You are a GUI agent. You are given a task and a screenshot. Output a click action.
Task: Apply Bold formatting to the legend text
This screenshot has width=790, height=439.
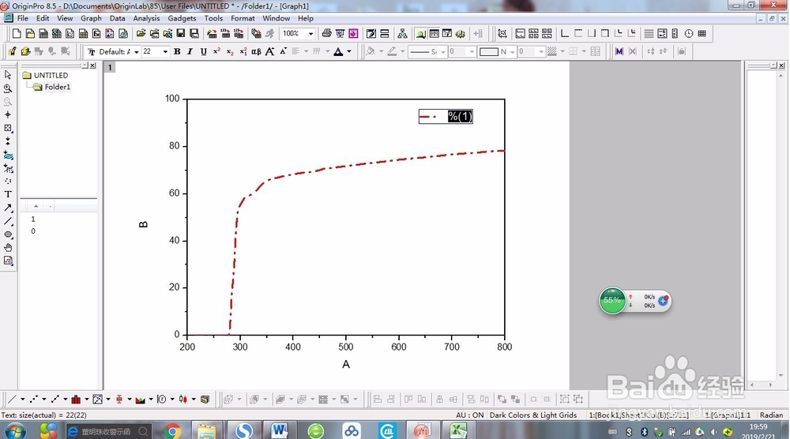tap(177, 51)
